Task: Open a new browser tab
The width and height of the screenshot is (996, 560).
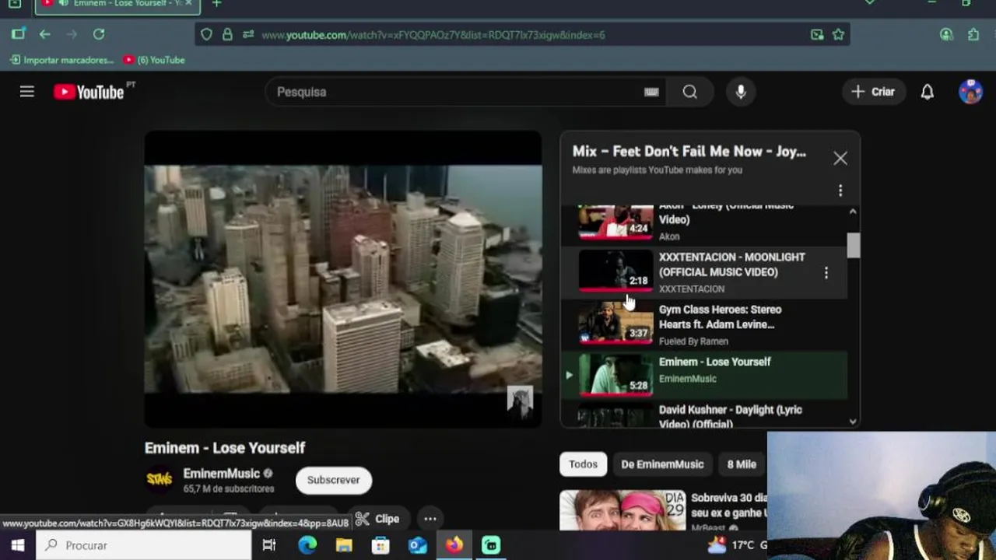Action: click(216, 5)
